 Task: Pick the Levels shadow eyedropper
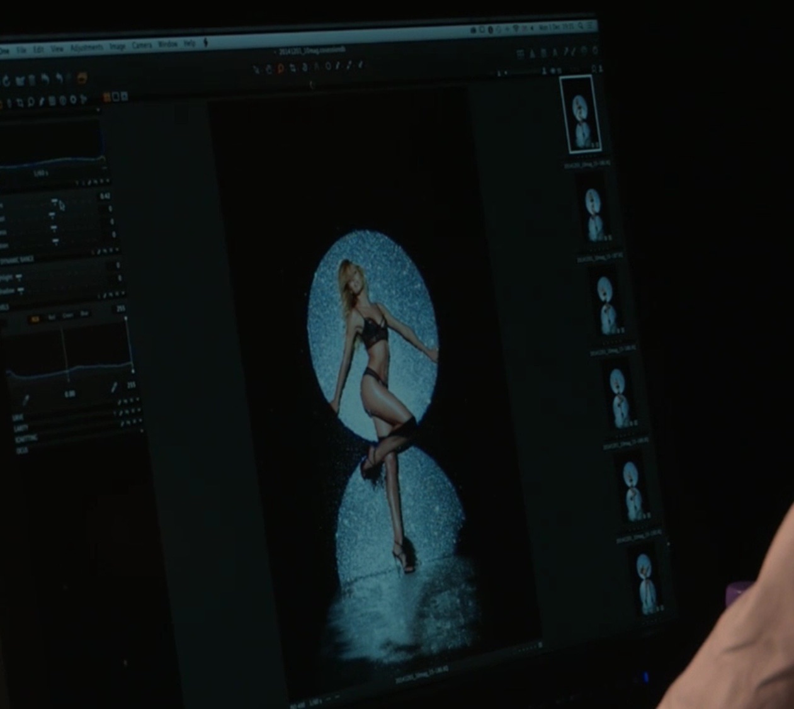pos(26,399)
